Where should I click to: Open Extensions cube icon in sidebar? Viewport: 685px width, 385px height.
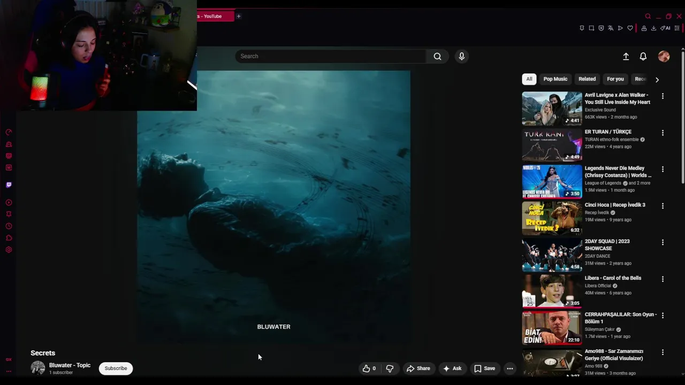[9, 238]
